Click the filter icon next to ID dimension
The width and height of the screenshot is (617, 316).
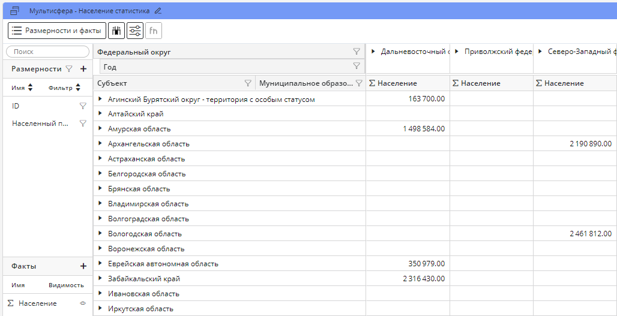[x=83, y=106]
